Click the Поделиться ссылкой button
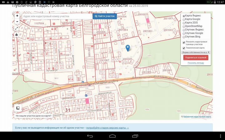Image resolution: width=225 pixels, height=140 pixels. [196, 58]
